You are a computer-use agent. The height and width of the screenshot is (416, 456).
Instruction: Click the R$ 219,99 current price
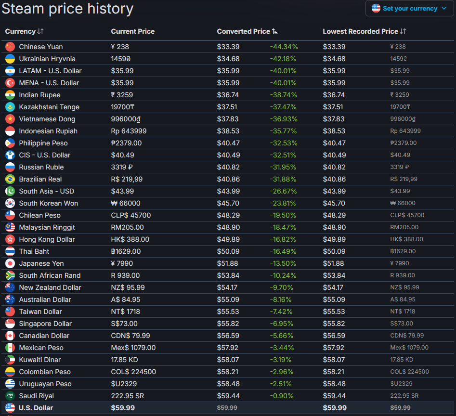[x=127, y=179]
